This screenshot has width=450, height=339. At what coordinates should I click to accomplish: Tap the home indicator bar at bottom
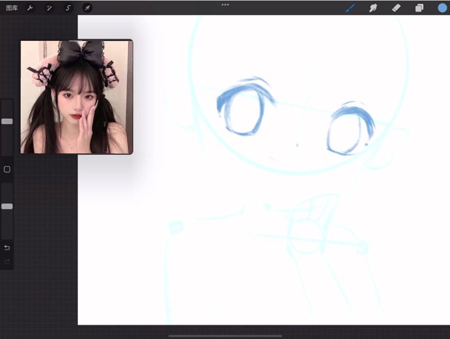click(x=225, y=335)
